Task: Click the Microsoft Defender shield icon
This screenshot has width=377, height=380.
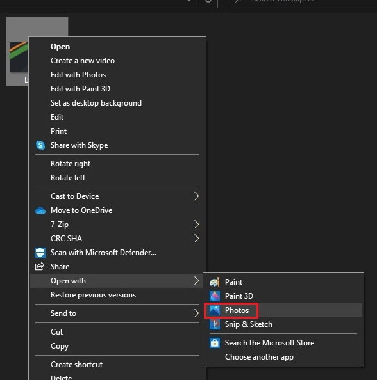Action: point(40,253)
